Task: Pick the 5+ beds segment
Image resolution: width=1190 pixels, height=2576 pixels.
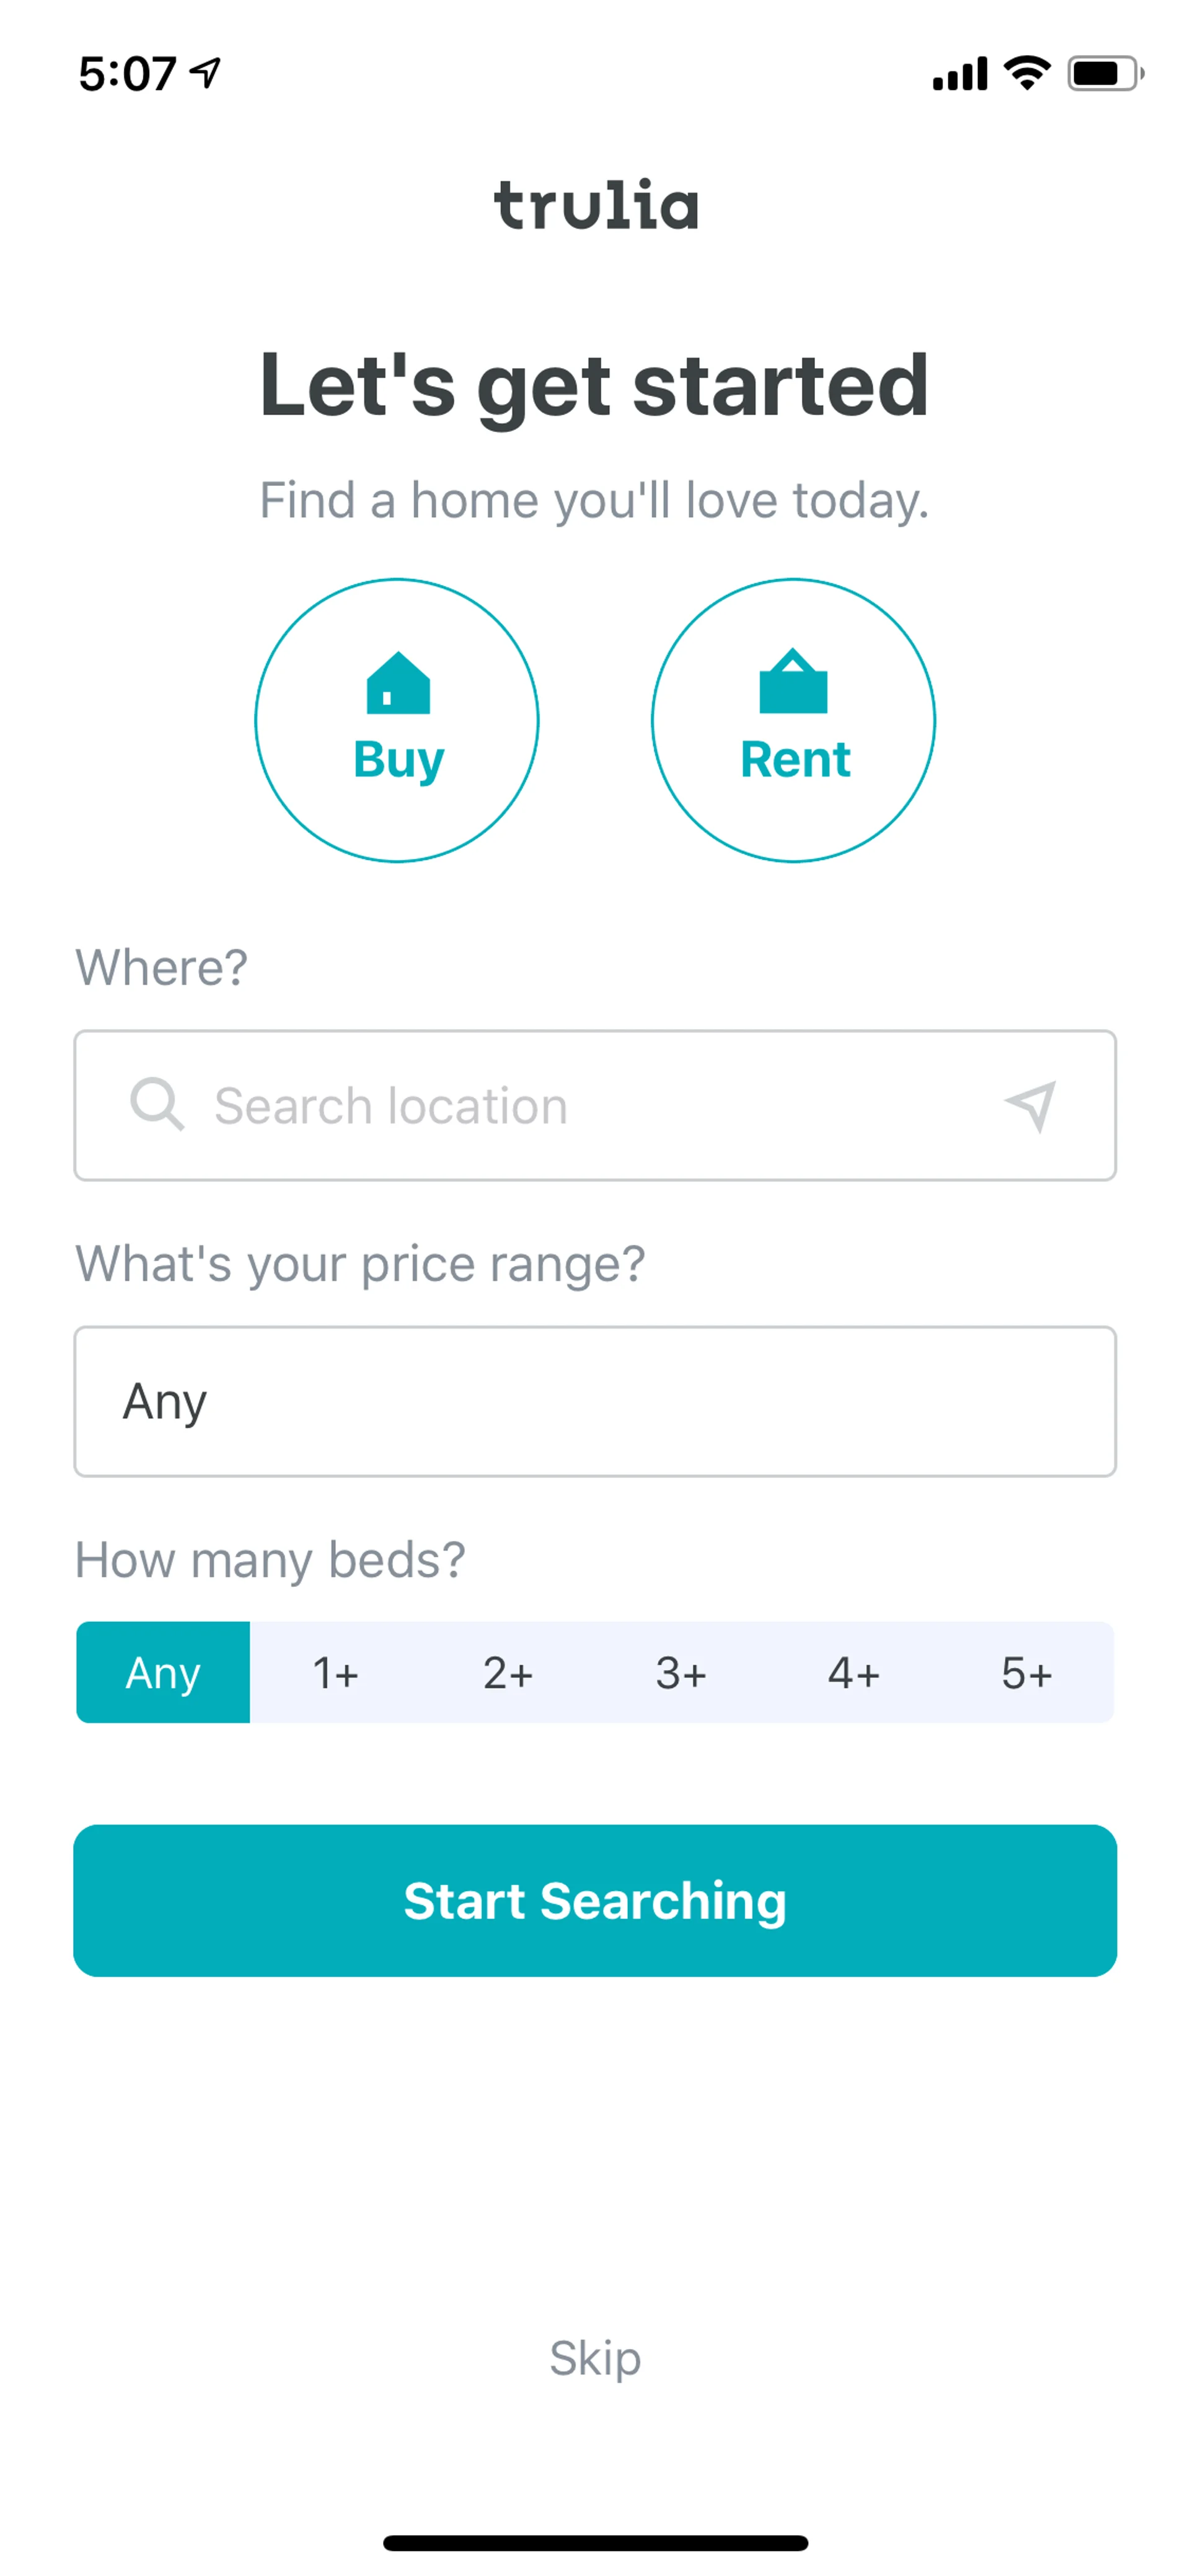Action: pyautogui.click(x=1027, y=1672)
